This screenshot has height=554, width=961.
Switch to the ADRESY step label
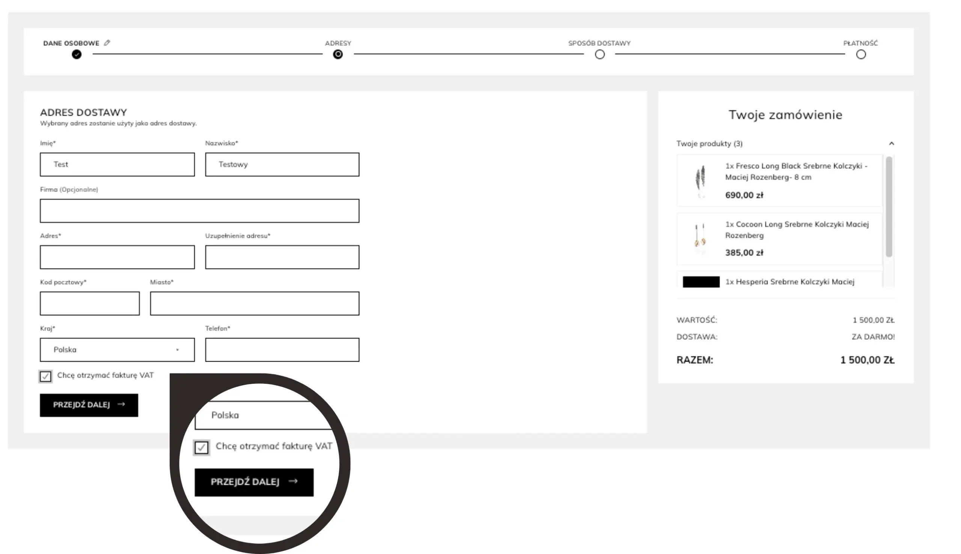(x=338, y=43)
